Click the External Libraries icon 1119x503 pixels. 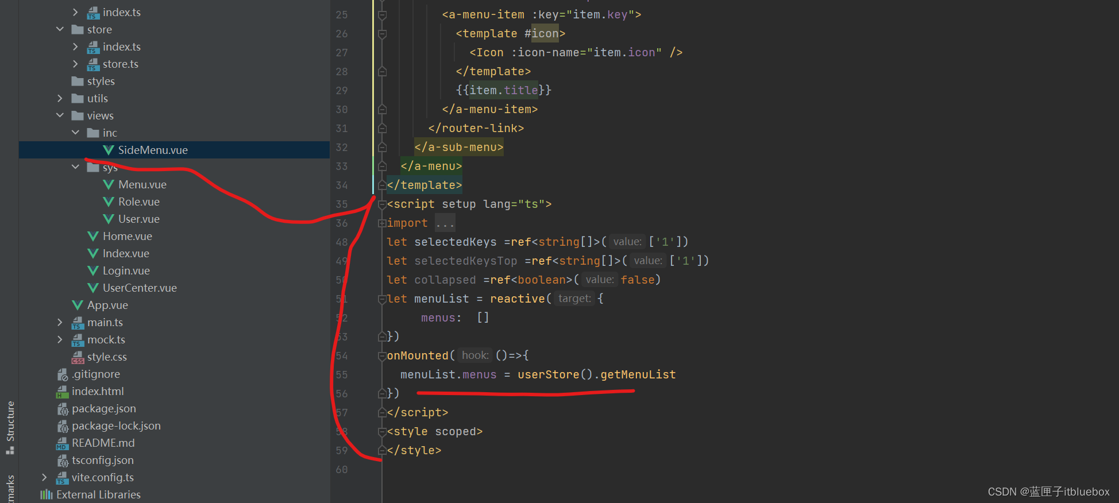tap(47, 494)
